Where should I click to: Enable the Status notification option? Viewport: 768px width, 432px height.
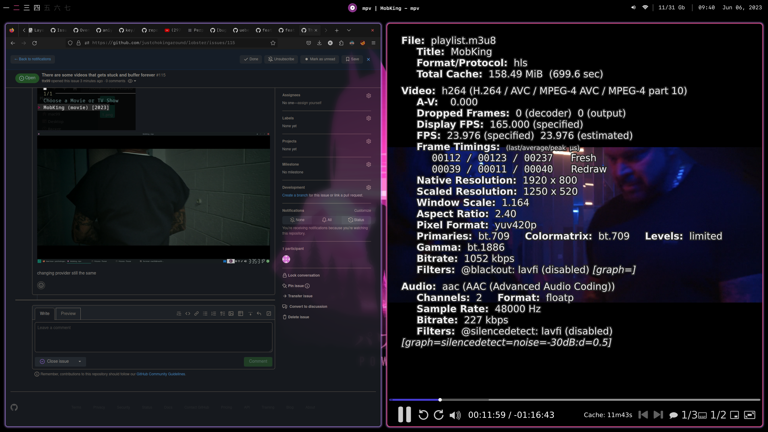356,220
